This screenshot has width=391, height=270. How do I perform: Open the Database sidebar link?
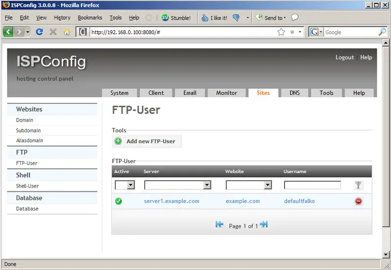(x=27, y=209)
